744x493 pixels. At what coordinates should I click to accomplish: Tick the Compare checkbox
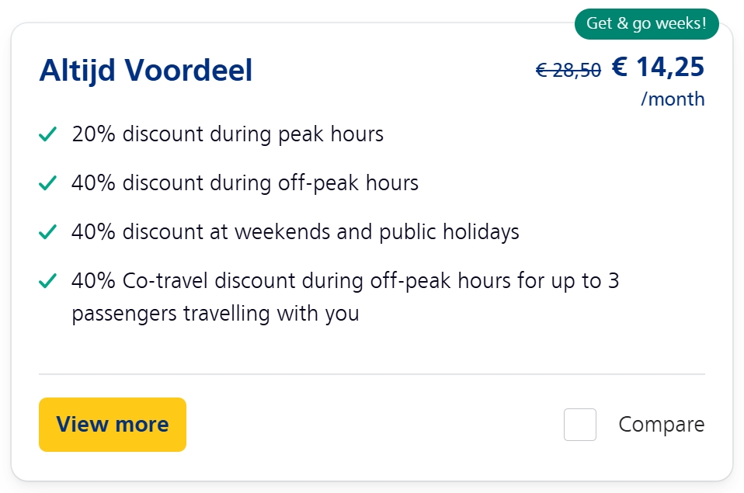tap(580, 425)
